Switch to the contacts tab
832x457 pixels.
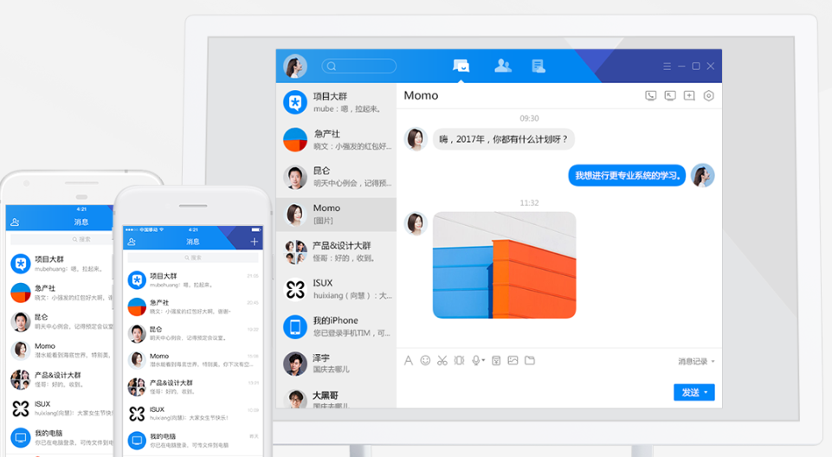(502, 66)
